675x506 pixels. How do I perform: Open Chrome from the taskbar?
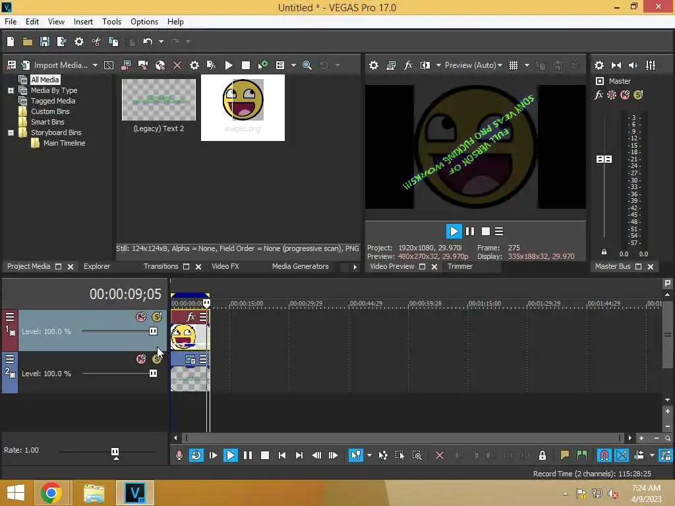(x=51, y=493)
